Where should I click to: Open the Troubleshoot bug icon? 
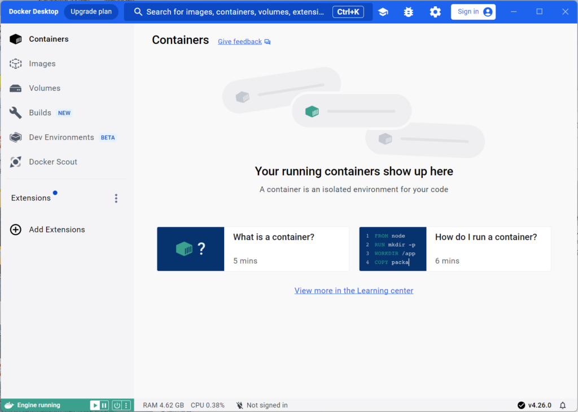(x=409, y=12)
